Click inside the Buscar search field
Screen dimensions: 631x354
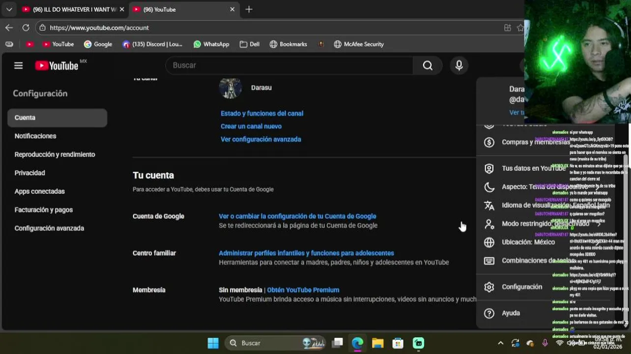[x=290, y=65]
